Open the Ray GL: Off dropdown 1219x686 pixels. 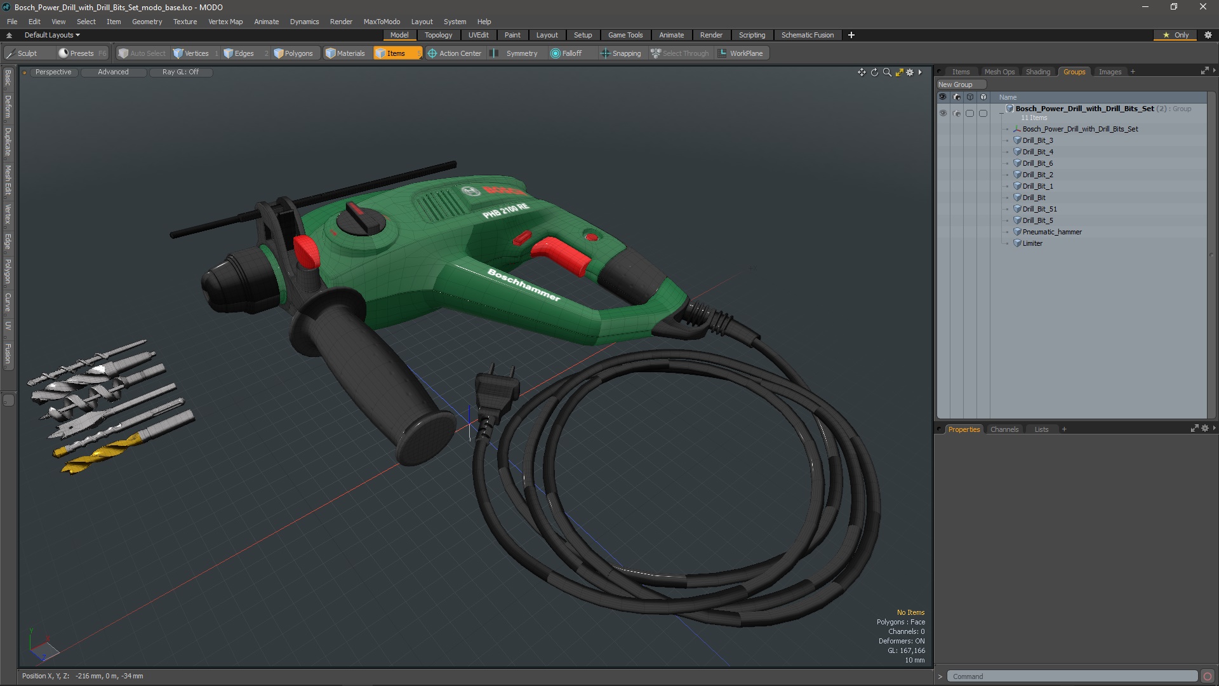180,72
